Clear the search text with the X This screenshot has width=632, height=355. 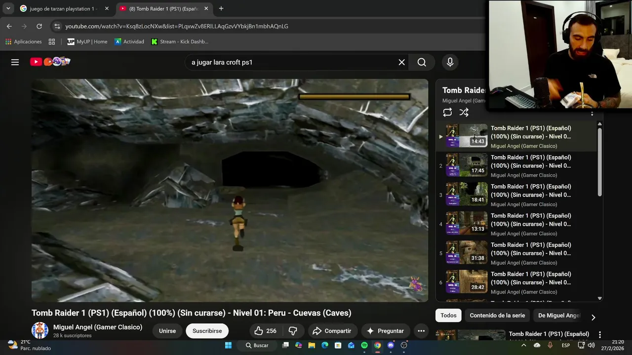pos(401,62)
